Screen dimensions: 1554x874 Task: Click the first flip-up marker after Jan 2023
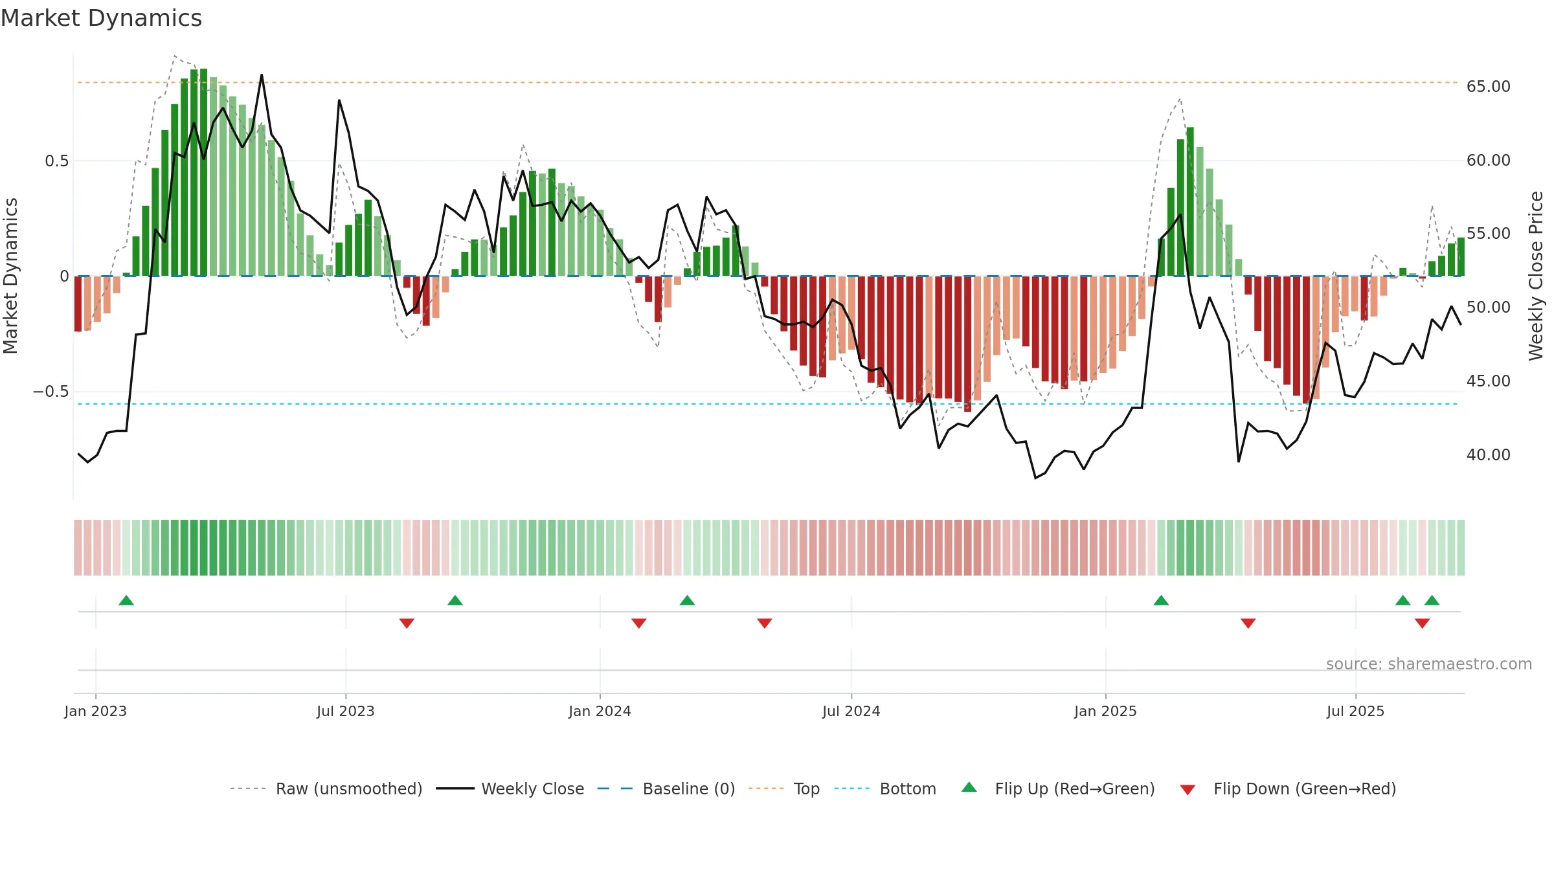pyautogui.click(x=126, y=600)
